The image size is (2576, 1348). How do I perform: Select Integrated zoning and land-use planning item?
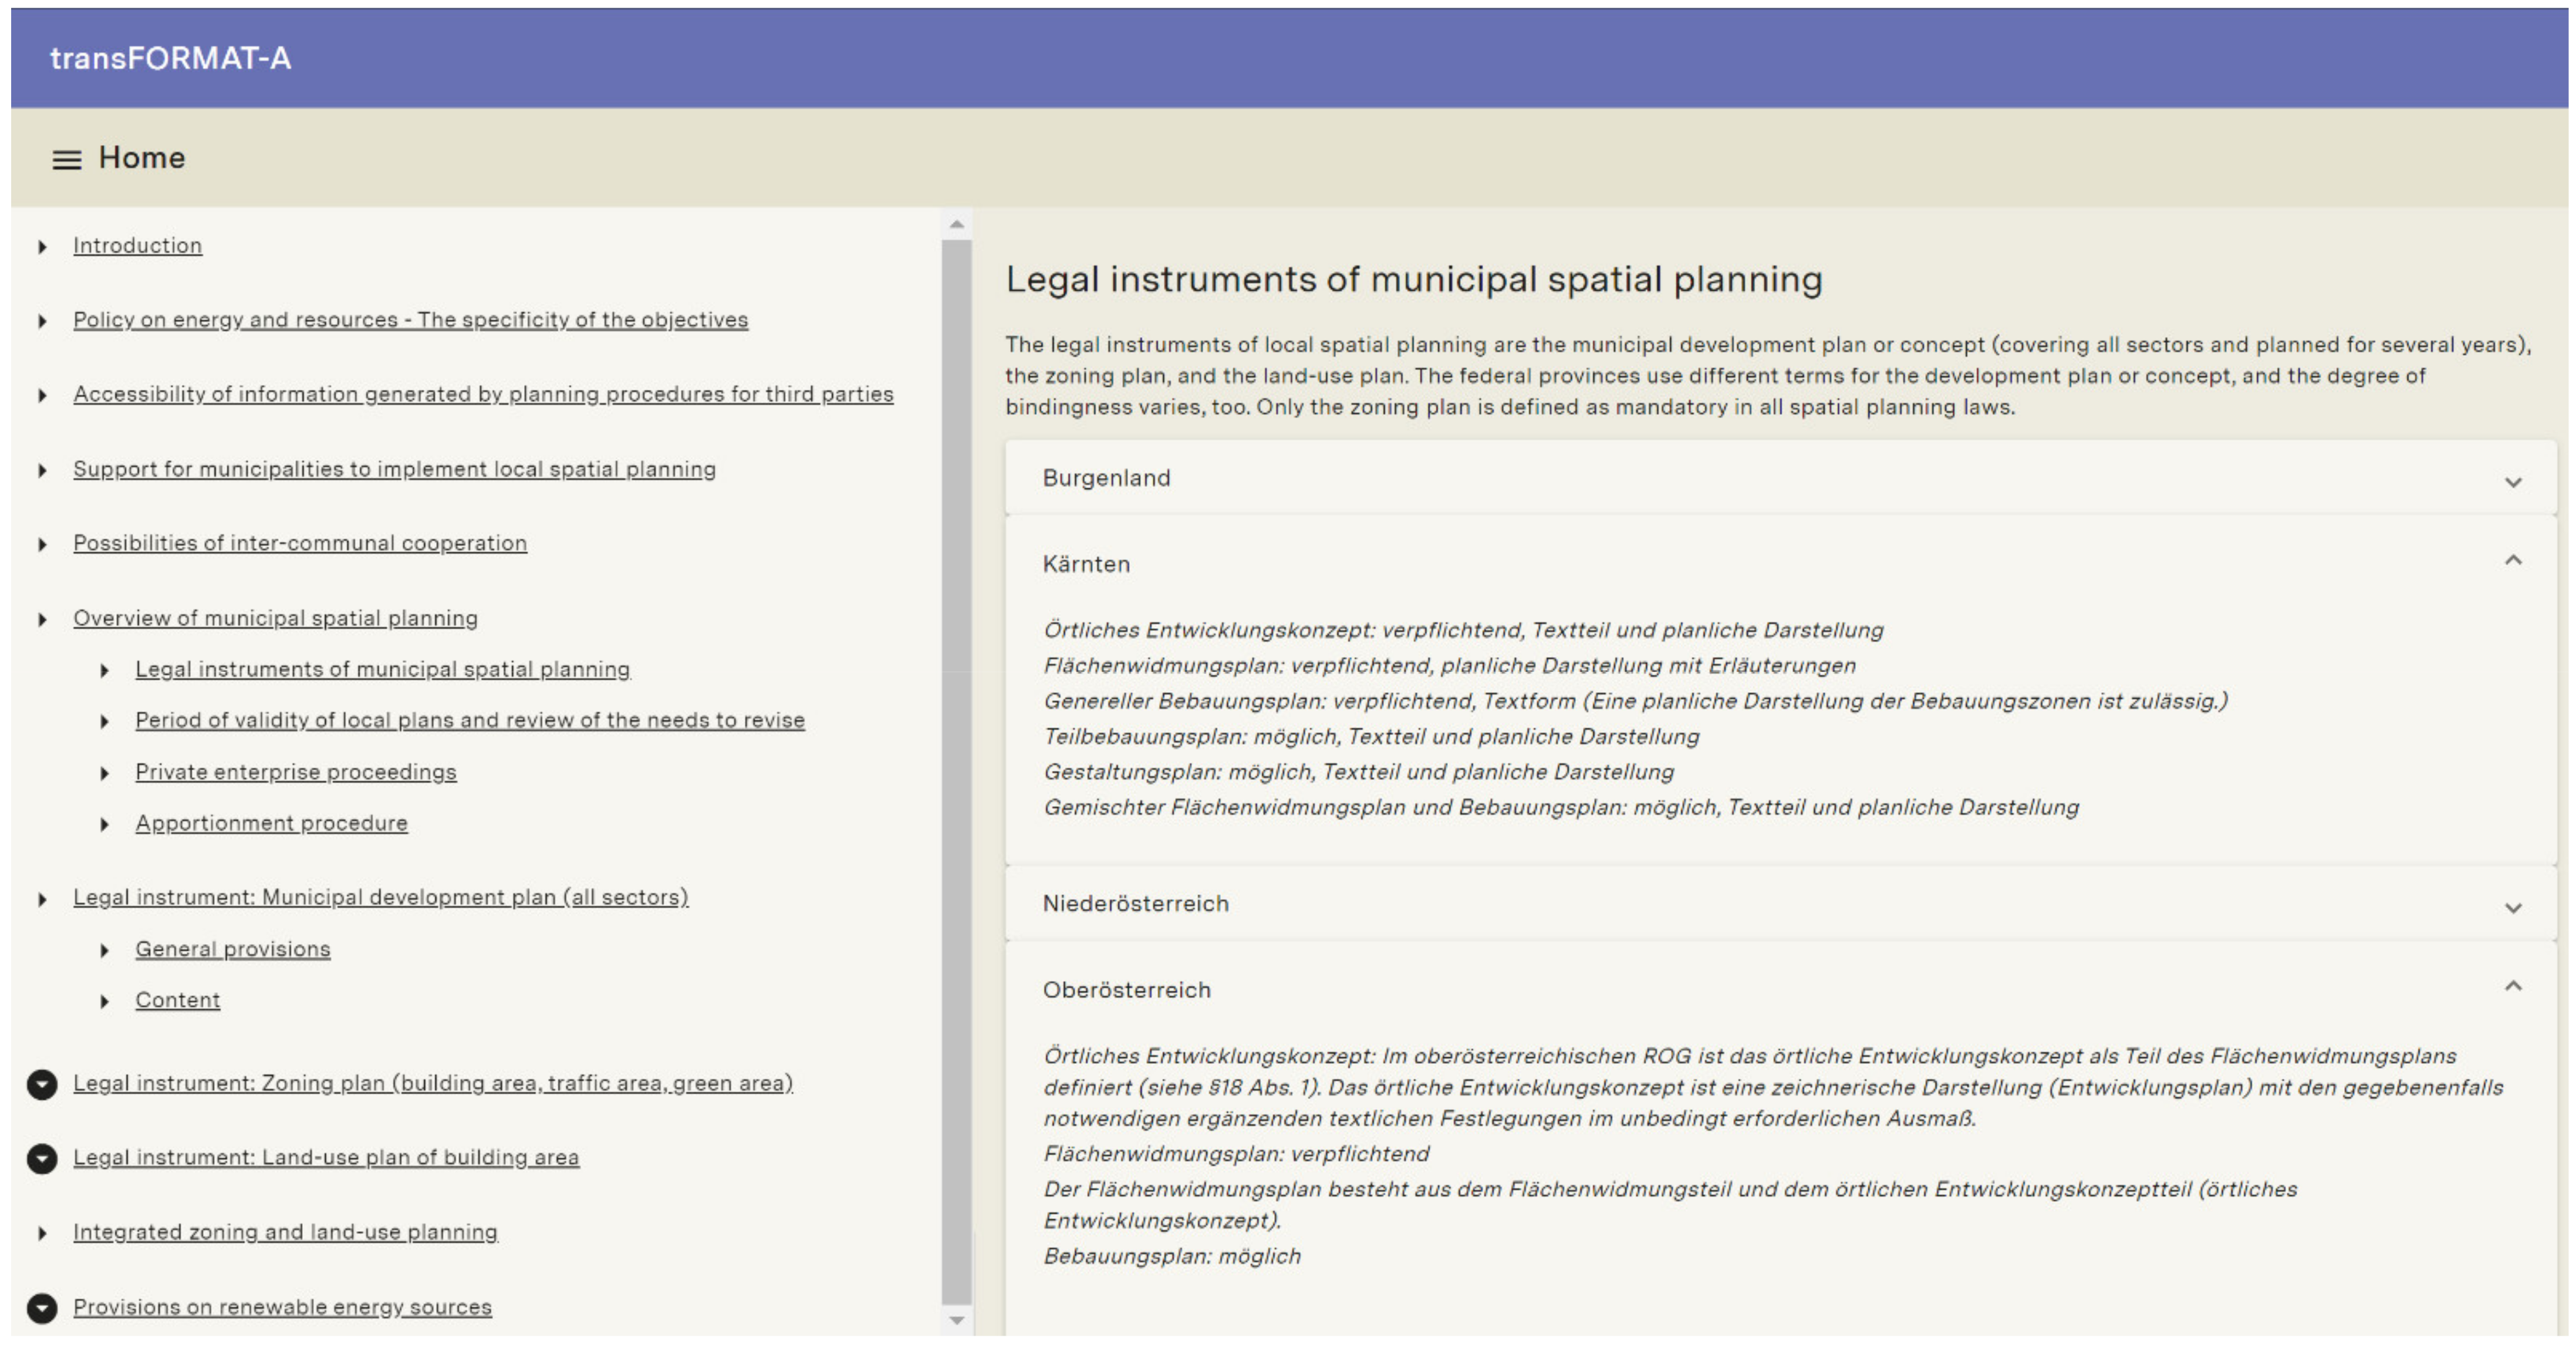[285, 1232]
